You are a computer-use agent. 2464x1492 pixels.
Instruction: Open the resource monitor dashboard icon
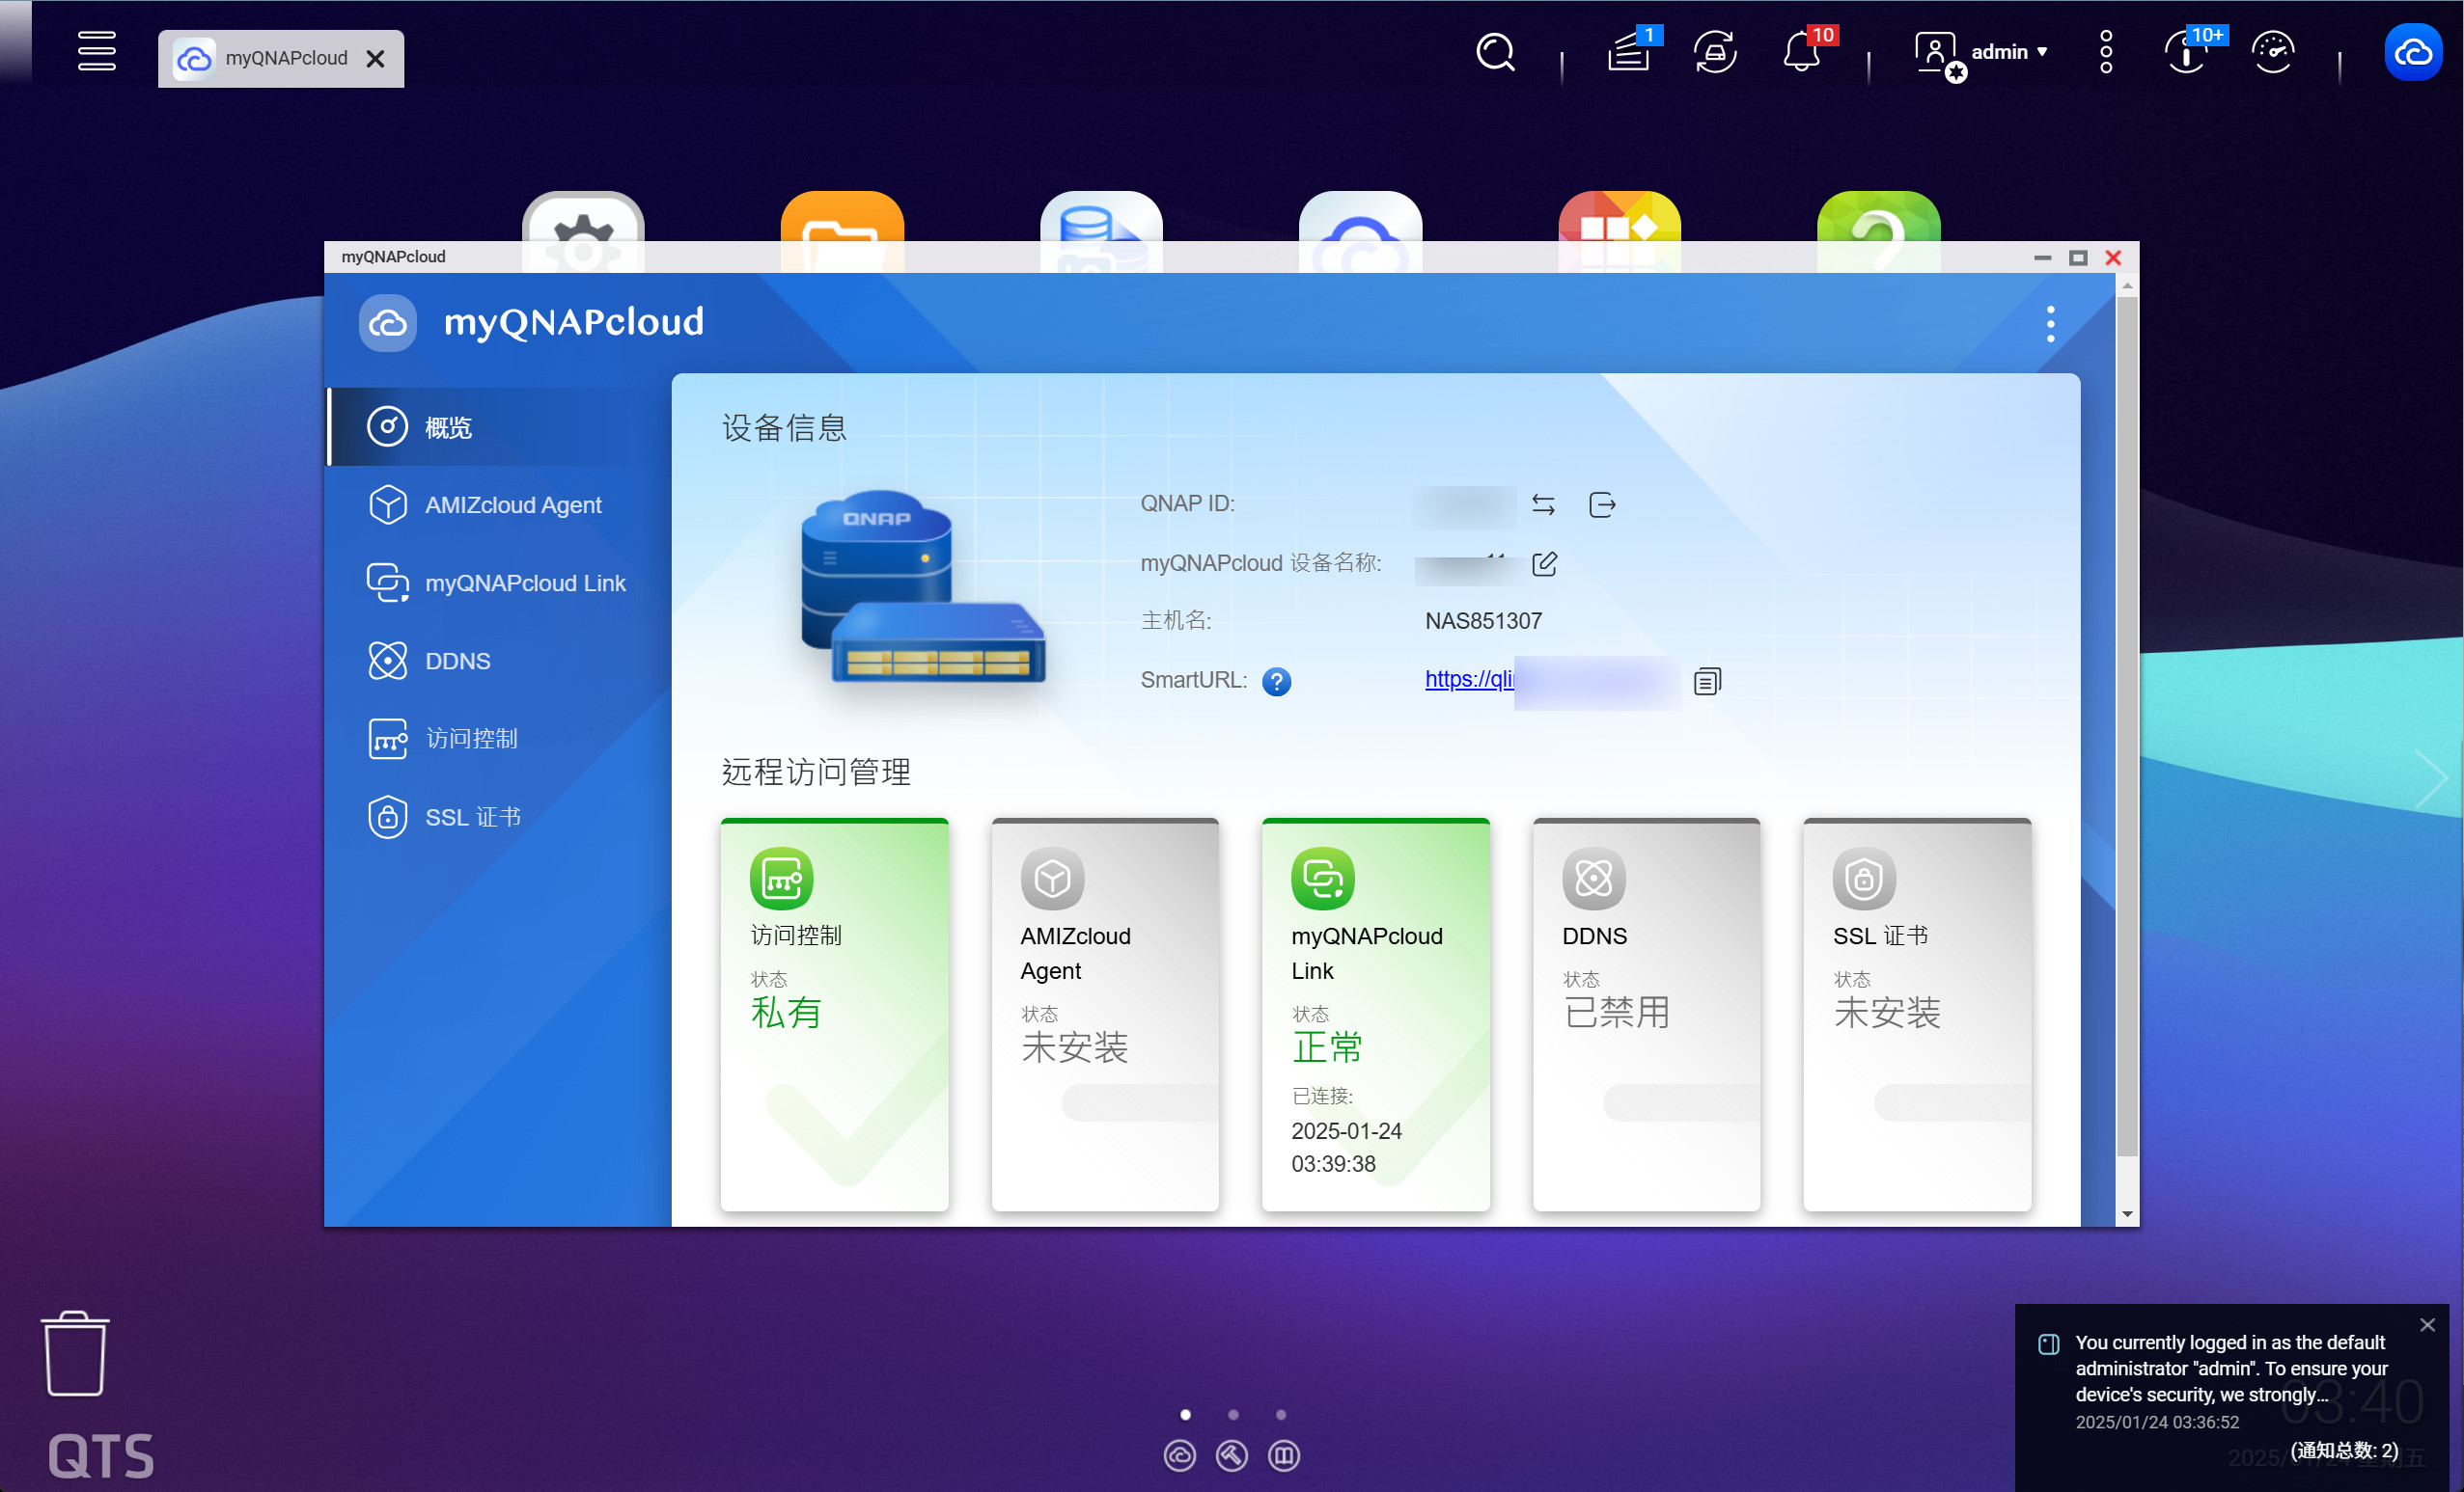pos(2272,52)
